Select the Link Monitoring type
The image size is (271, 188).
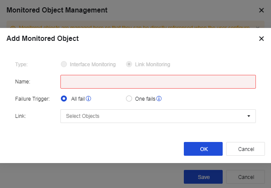point(129,65)
